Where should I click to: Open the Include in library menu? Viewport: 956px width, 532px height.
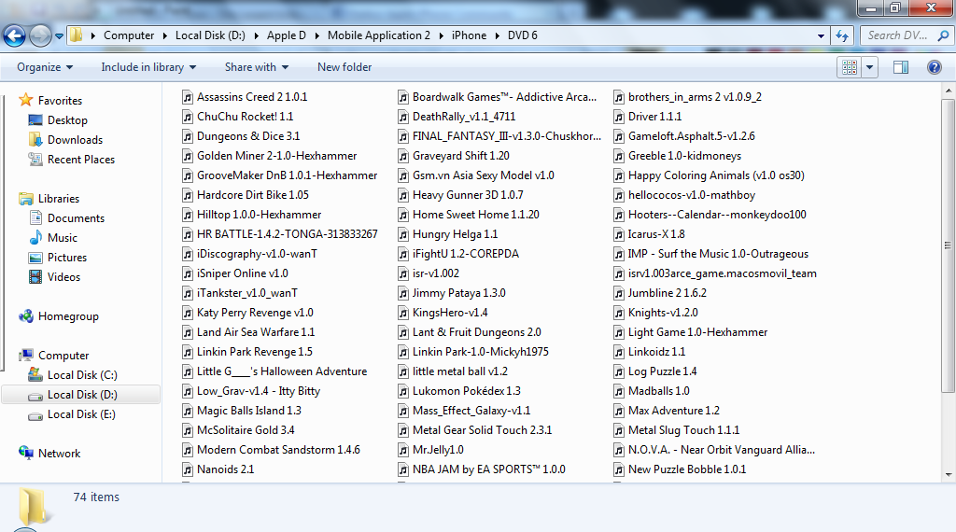click(x=148, y=67)
